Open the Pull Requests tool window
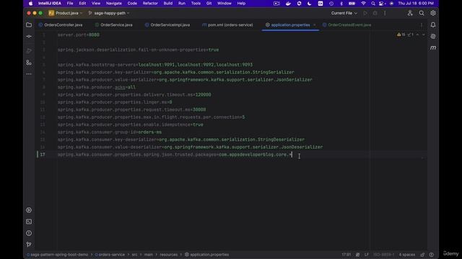This screenshot has width=462, height=259. coord(29,50)
